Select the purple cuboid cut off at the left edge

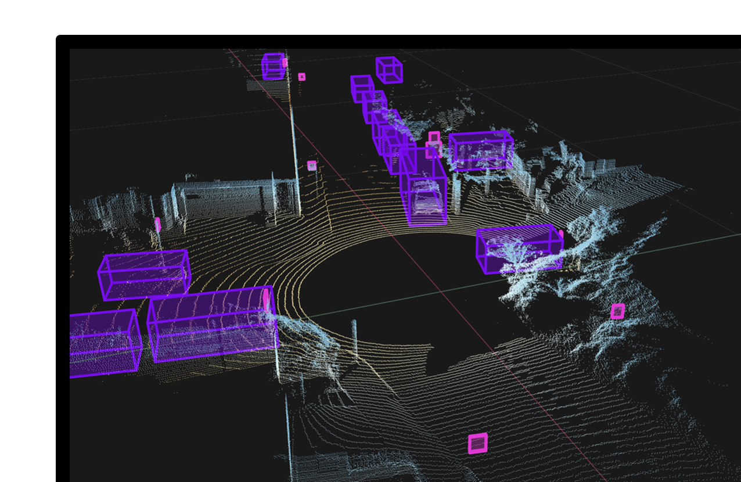(x=105, y=343)
